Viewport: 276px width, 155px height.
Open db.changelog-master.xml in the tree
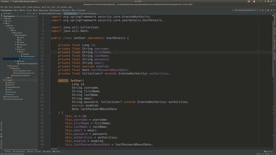pos(24,73)
